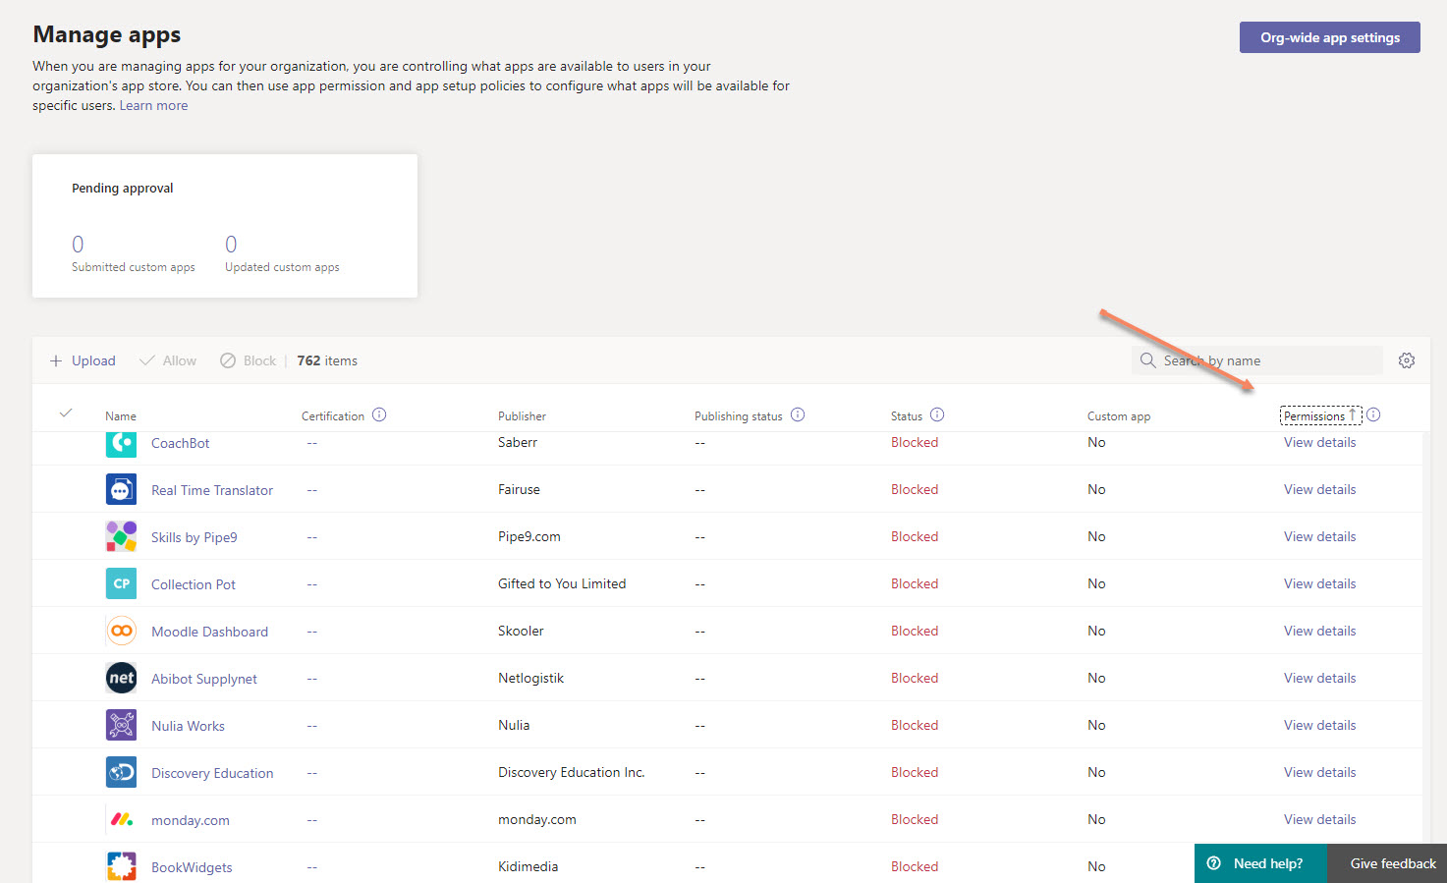Click the monday.com app icon
The image size is (1447, 883).
pos(121,819)
